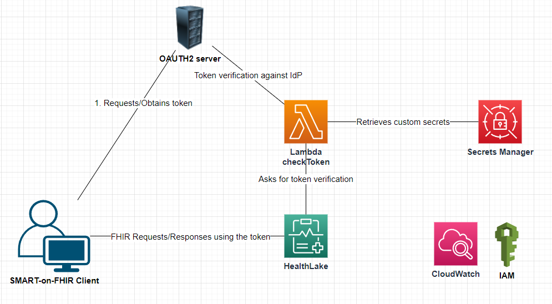This screenshot has width=552, height=304.
Task: Click the 'Secrets Manager' label
Action: click(x=500, y=152)
